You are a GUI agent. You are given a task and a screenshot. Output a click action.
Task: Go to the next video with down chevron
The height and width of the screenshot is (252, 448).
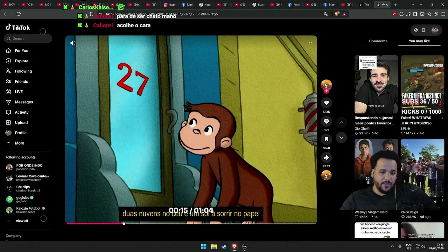[x=341, y=138]
